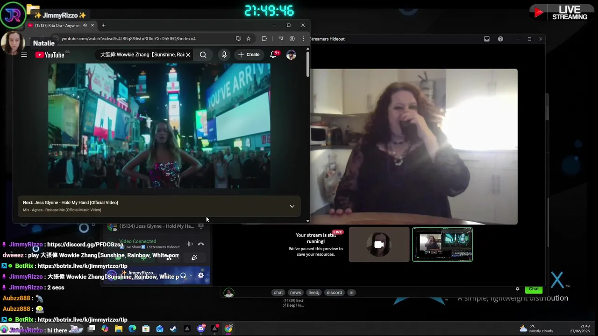This screenshot has height=336, width=598.
Task: Click the playing Rita Ora video
Action: (159, 126)
